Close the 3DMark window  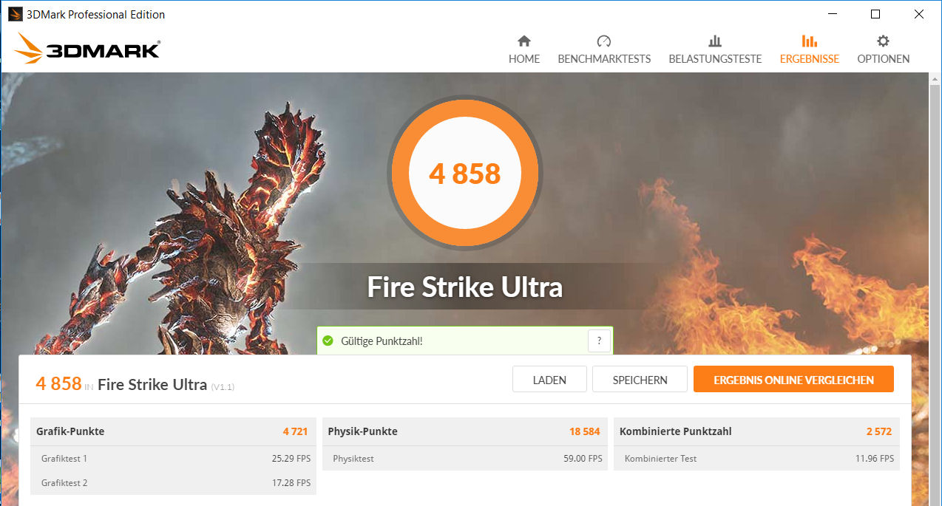(x=919, y=14)
